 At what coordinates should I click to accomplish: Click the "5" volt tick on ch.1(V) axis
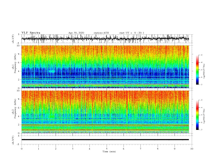coord(19,34)
